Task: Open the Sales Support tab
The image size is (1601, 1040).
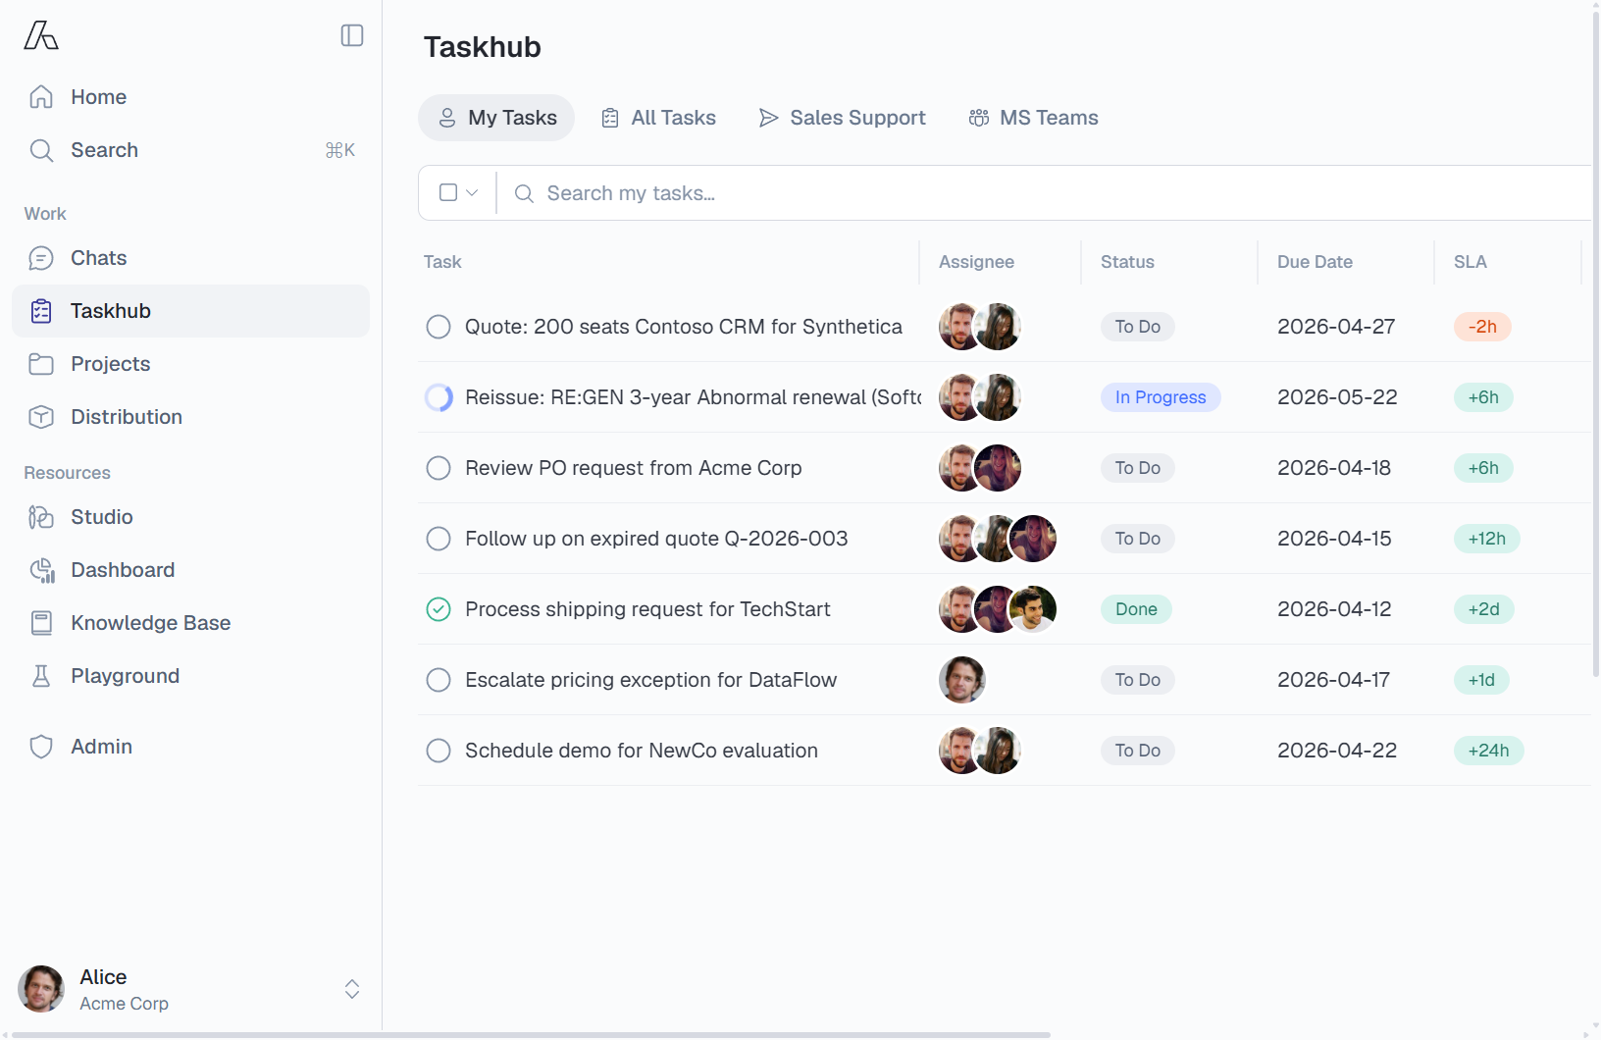Action: [x=843, y=118]
